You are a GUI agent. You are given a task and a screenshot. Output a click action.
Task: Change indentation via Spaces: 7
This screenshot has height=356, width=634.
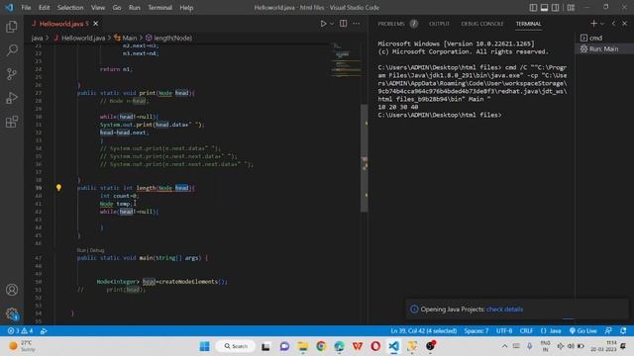(x=475, y=331)
